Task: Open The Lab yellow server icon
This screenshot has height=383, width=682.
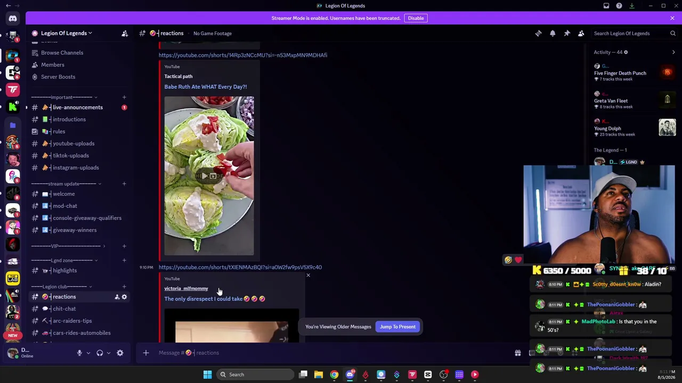Action: click(13, 278)
